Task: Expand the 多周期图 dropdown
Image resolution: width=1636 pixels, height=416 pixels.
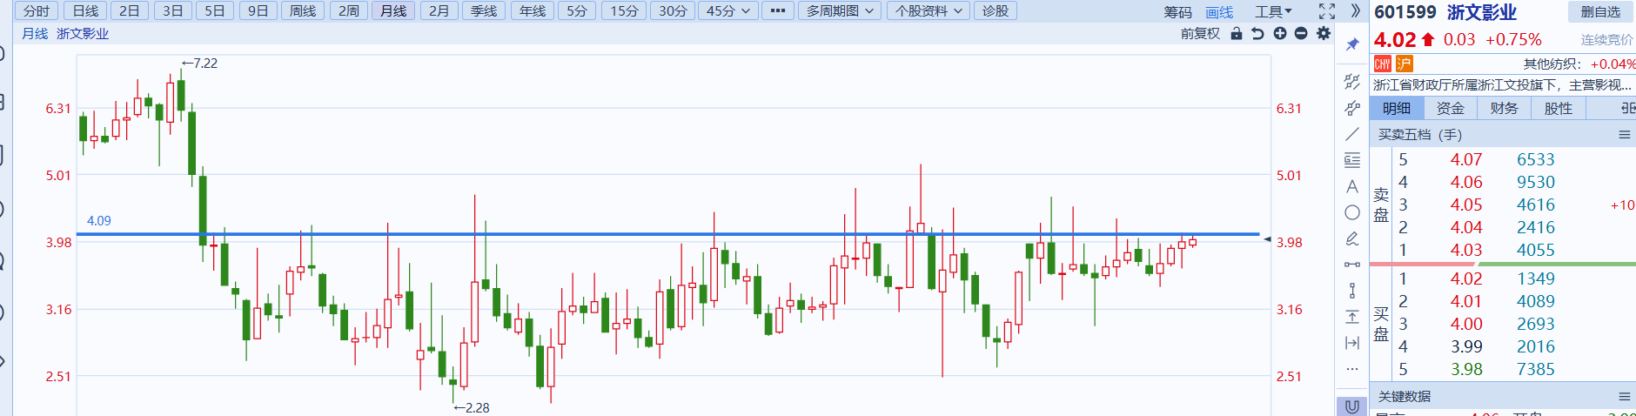Action: click(840, 10)
